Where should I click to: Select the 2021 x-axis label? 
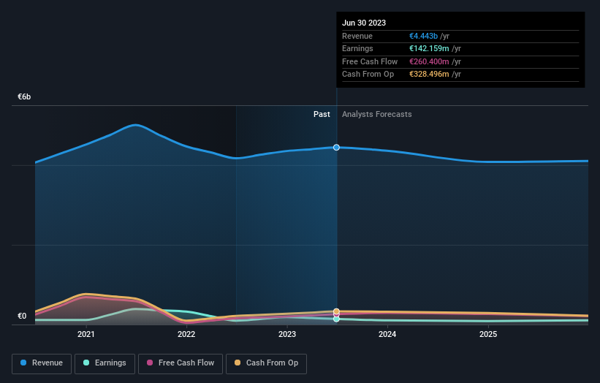click(86, 334)
